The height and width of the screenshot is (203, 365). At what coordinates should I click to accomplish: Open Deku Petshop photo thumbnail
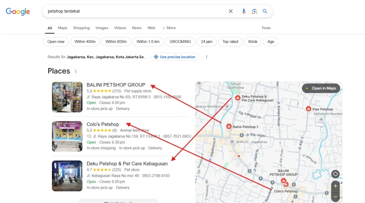click(67, 176)
